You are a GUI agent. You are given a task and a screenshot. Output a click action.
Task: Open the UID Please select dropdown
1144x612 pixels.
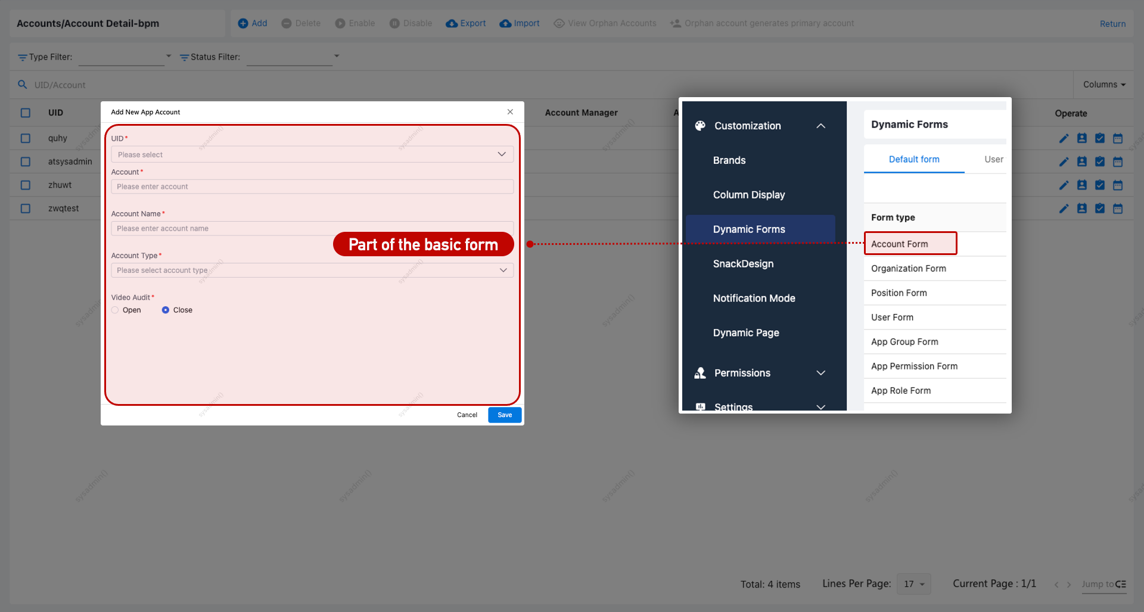click(x=312, y=154)
